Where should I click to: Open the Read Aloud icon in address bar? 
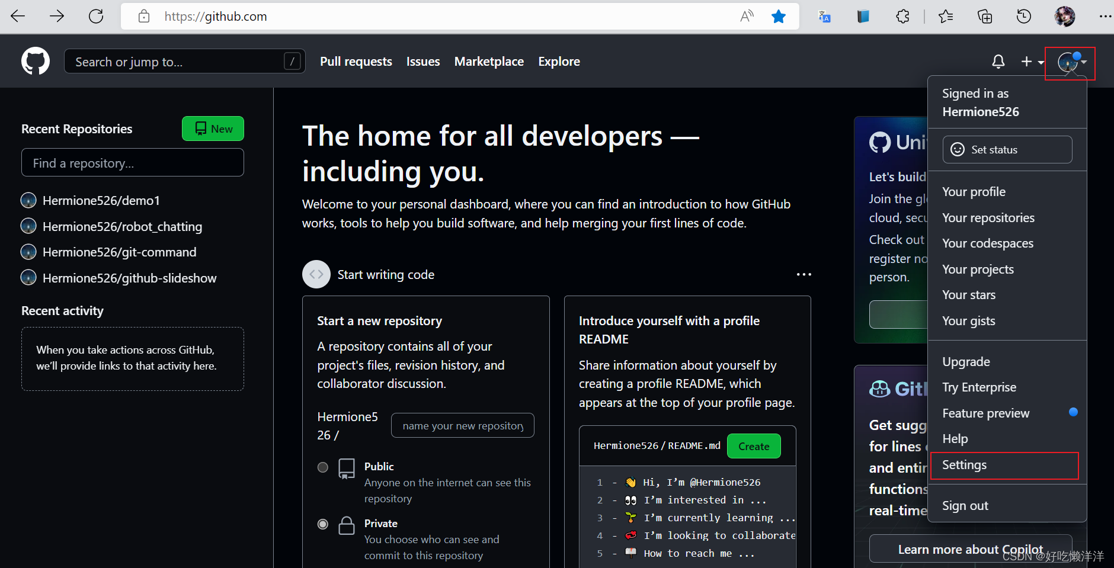coord(747,16)
